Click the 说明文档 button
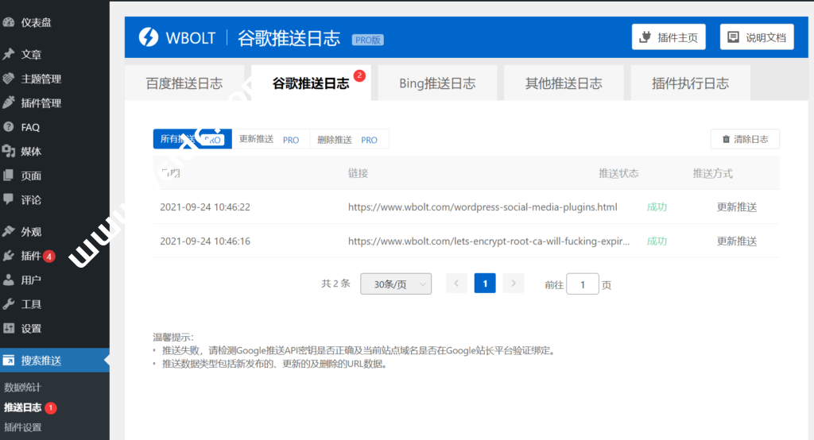The height and width of the screenshot is (440, 814). (x=757, y=37)
